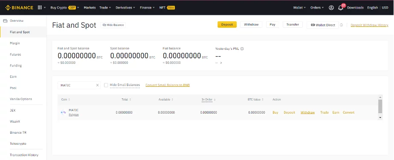
Task: Open the Markets menu item
Action: click(x=90, y=8)
